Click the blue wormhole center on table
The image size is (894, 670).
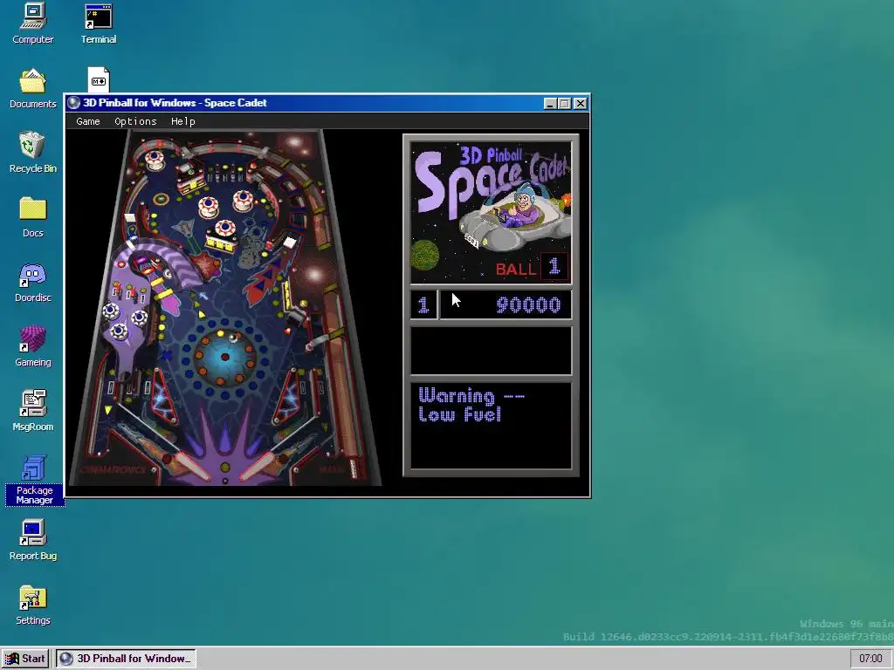click(225, 357)
